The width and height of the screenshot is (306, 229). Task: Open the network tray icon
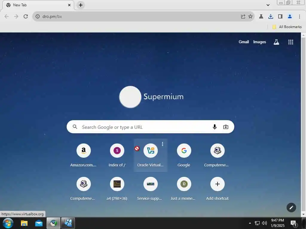257,223
